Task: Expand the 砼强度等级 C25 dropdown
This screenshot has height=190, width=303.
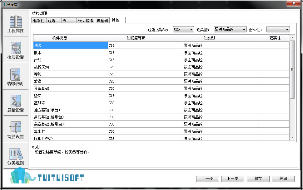Action: 184,30
